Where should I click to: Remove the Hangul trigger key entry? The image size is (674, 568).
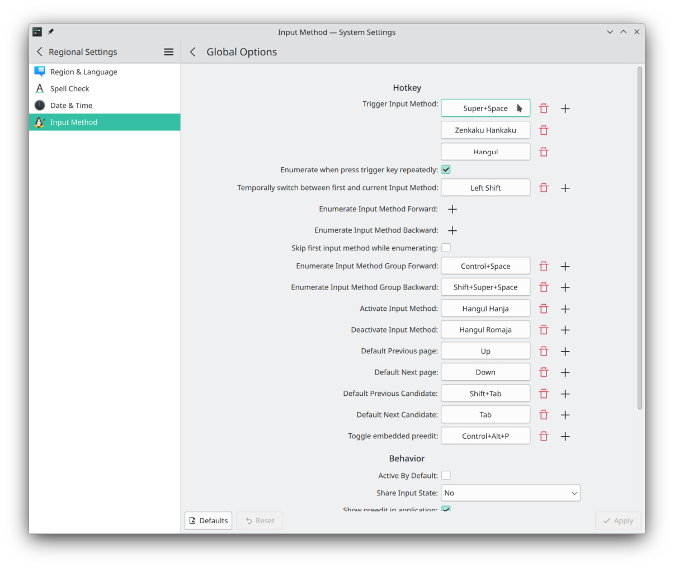coord(544,152)
